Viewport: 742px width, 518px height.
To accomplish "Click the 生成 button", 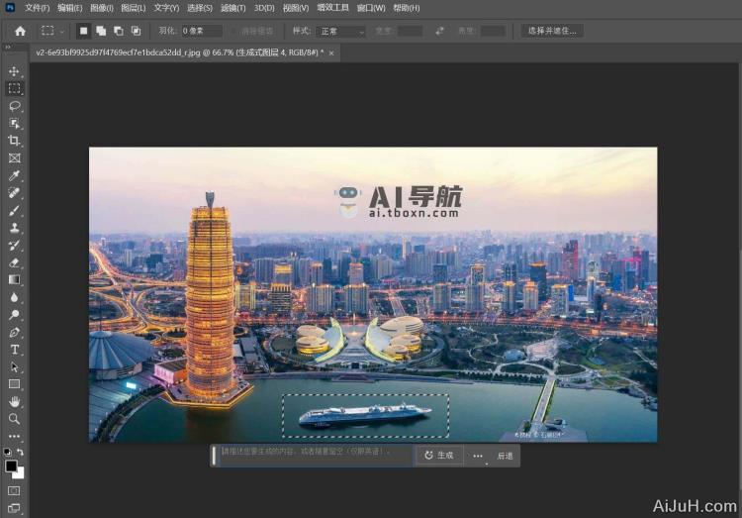I will pyautogui.click(x=438, y=456).
